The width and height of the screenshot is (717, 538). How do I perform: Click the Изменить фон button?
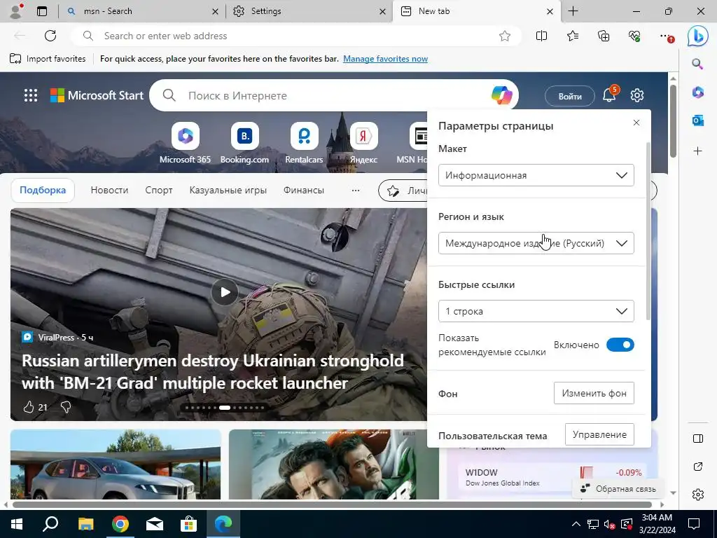click(594, 394)
